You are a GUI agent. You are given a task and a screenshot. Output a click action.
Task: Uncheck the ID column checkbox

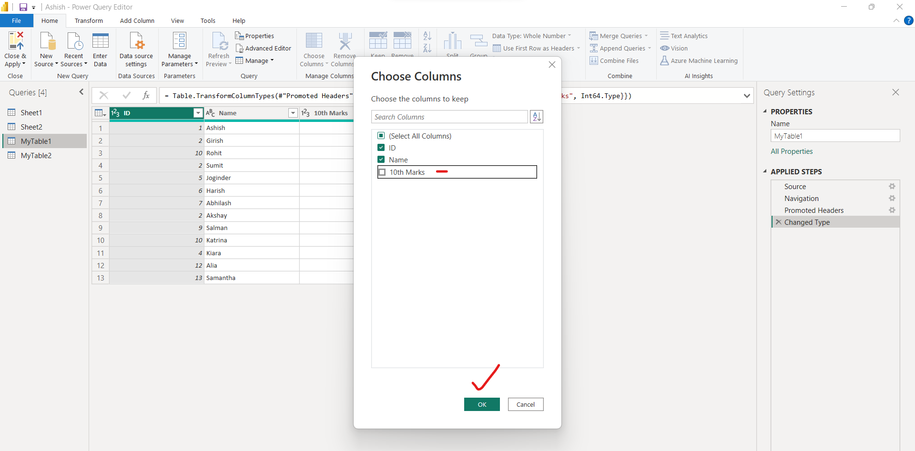click(381, 148)
